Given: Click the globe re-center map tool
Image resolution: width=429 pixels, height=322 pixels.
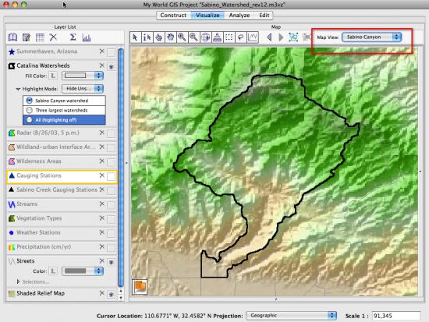Looking at the screenshot, I should click(205, 37).
